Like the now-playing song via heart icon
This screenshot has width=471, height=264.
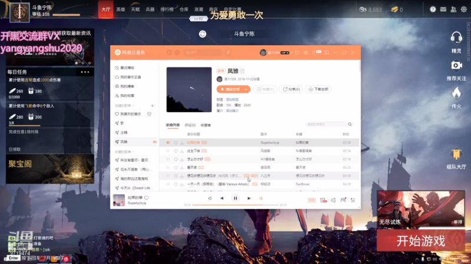147,198
